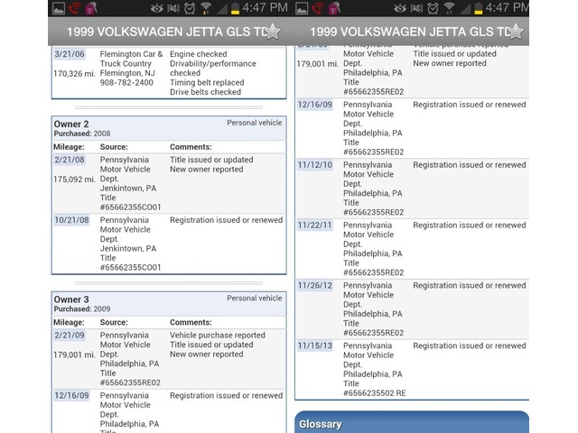The height and width of the screenshot is (433, 578).
Task: Tap the 12/16/09 date in left screenshot
Action: pyautogui.click(x=72, y=395)
